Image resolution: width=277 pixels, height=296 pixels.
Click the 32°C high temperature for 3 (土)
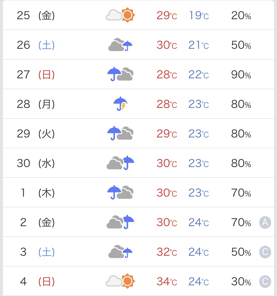point(167,252)
